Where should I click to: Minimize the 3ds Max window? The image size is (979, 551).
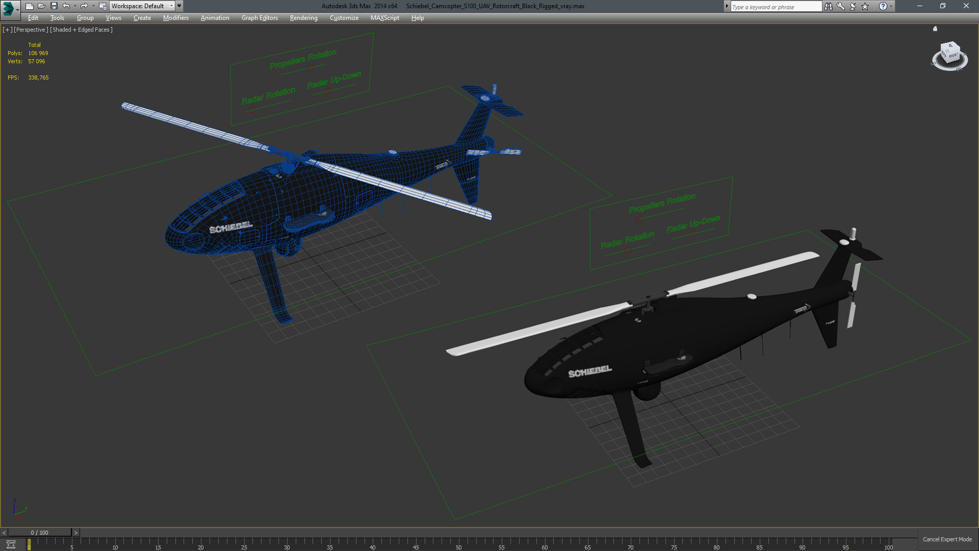tap(920, 6)
